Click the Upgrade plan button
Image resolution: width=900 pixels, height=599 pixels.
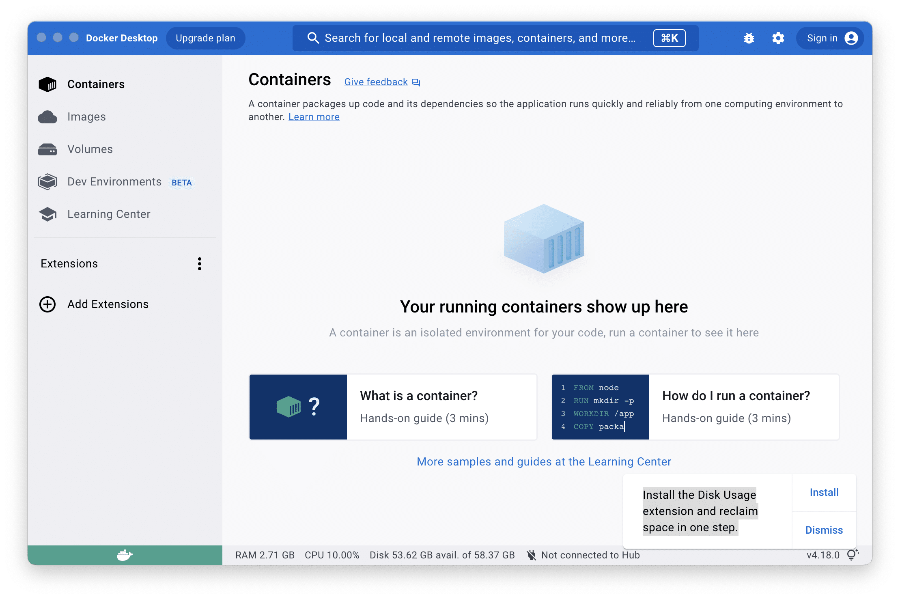tap(205, 38)
